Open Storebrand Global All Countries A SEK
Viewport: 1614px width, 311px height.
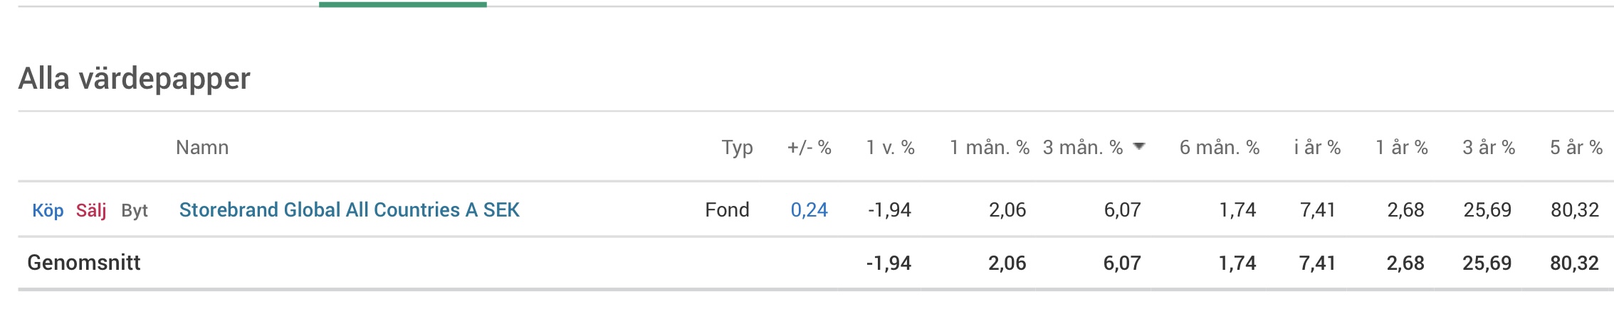[349, 210]
